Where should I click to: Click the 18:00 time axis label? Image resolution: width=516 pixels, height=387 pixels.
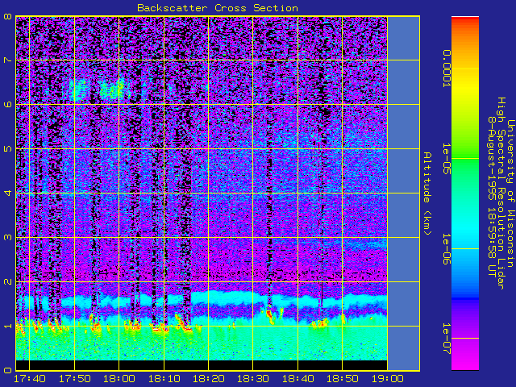[119, 378]
